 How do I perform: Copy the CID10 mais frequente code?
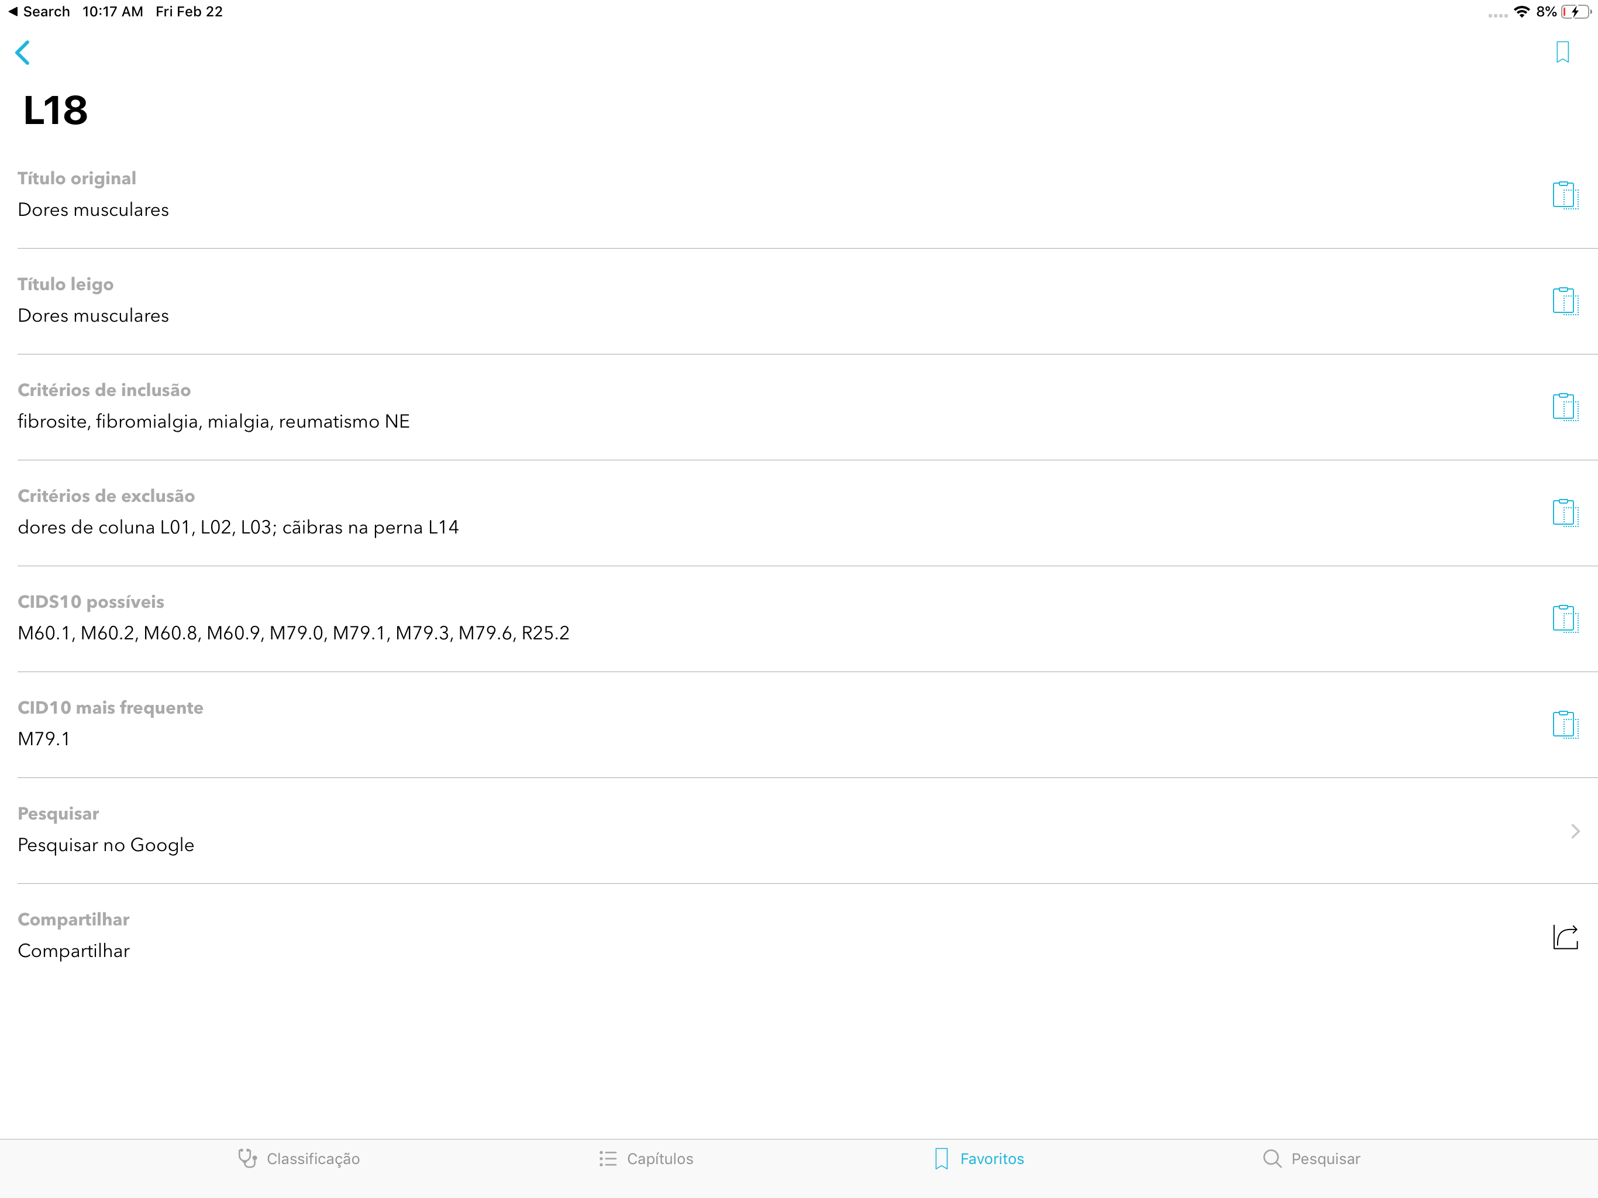coord(1565,725)
